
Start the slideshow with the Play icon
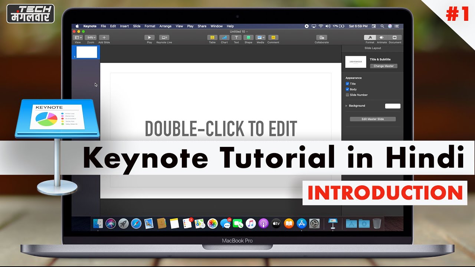coord(150,37)
